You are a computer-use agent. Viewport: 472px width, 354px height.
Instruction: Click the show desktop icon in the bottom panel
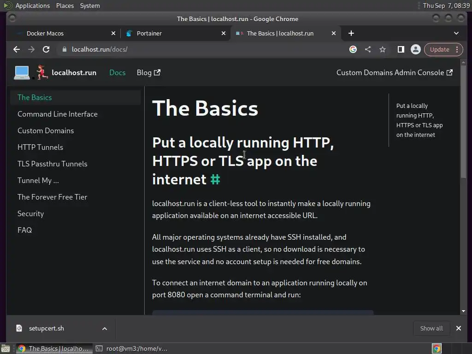6,348
